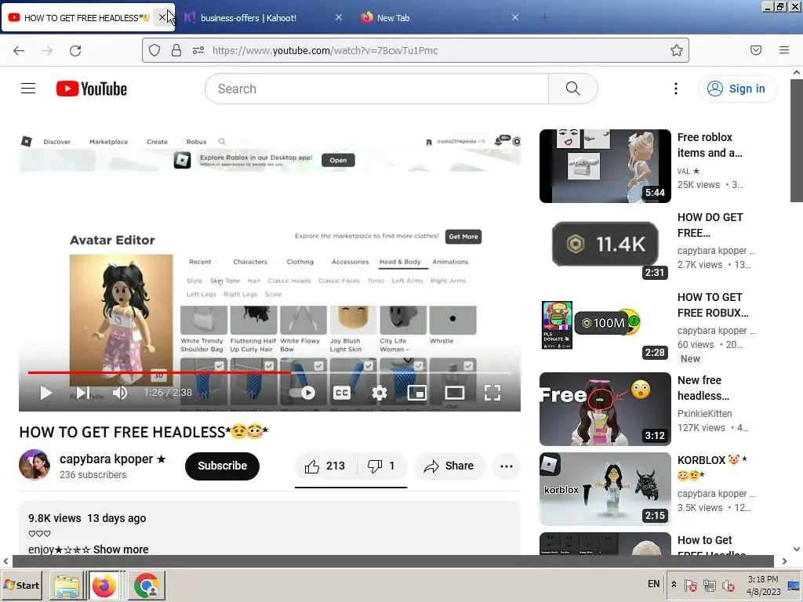Open the KORBLOX video thumbnail
803x602 pixels.
click(605, 489)
